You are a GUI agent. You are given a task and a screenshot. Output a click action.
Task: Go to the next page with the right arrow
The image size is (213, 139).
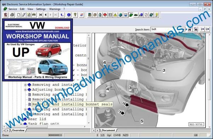pos(51,15)
